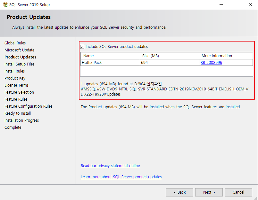Open Read our privacy statement online
The height and width of the screenshot is (200, 258).
110,166
